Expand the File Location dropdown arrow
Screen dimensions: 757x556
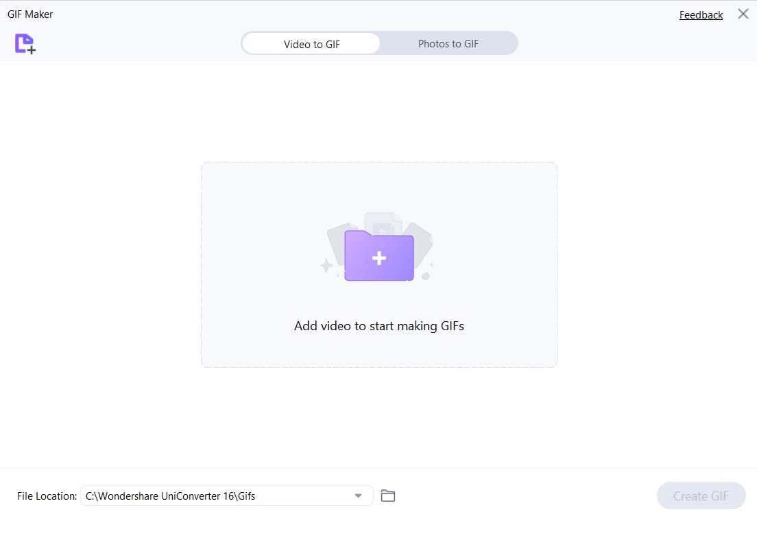coord(358,496)
